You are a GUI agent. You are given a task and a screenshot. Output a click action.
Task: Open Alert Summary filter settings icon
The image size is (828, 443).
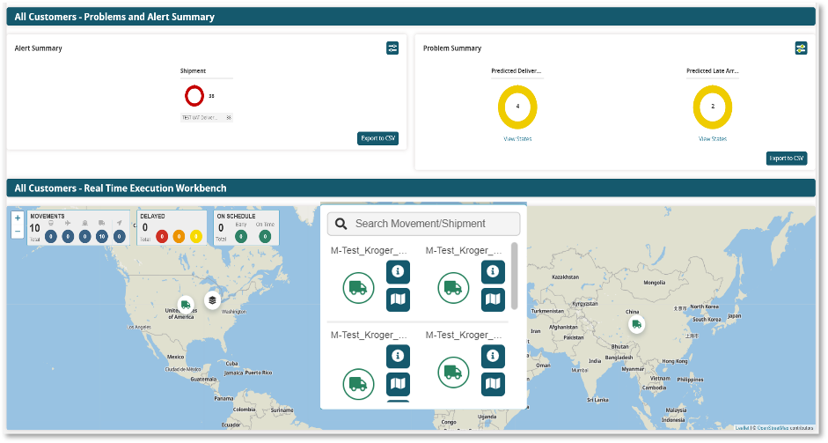[392, 48]
